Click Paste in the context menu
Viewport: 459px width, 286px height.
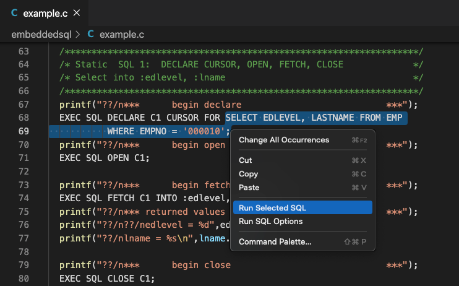tap(302, 187)
